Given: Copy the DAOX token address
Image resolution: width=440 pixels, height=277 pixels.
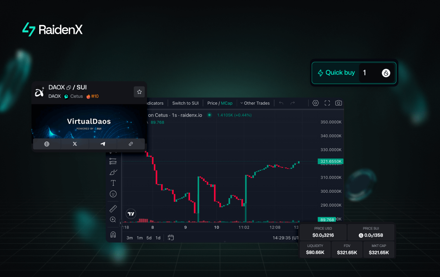Looking at the screenshot, I should 68,88.
